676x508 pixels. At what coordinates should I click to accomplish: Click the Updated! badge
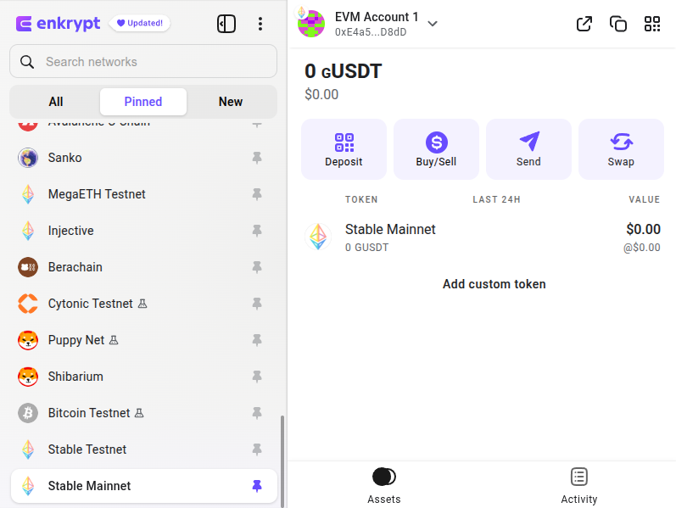pyautogui.click(x=140, y=23)
